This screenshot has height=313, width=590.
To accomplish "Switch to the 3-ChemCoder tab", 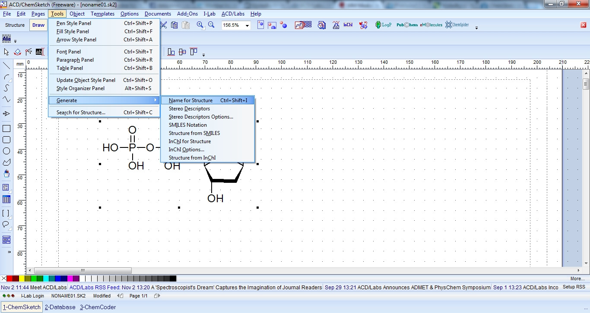I will click(98, 307).
